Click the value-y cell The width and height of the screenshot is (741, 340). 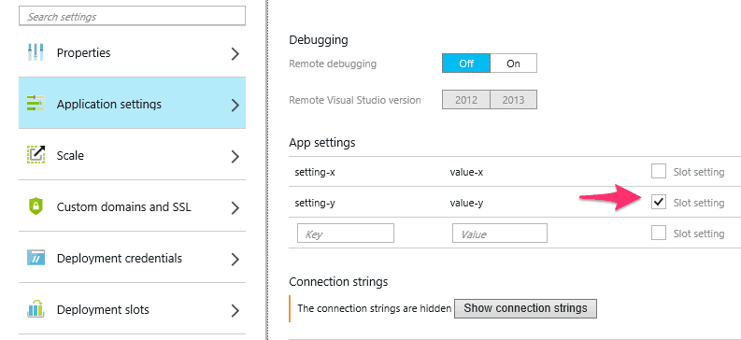pos(466,203)
